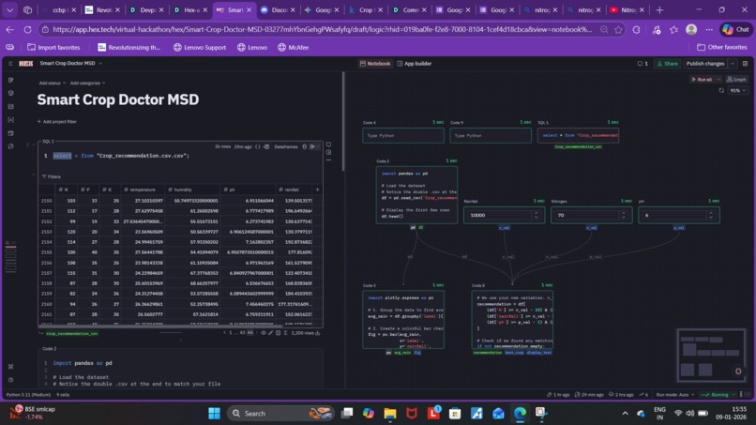The height and width of the screenshot is (425, 756).
Task: Click the graph minimap thumbnail
Action: tap(711, 355)
